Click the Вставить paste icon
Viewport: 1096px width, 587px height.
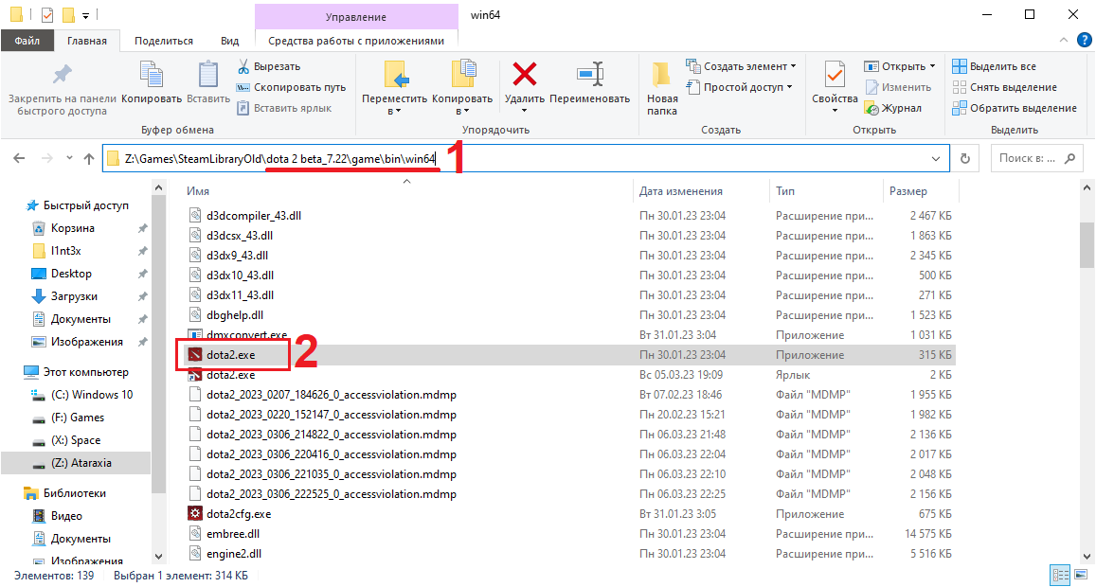coord(208,76)
